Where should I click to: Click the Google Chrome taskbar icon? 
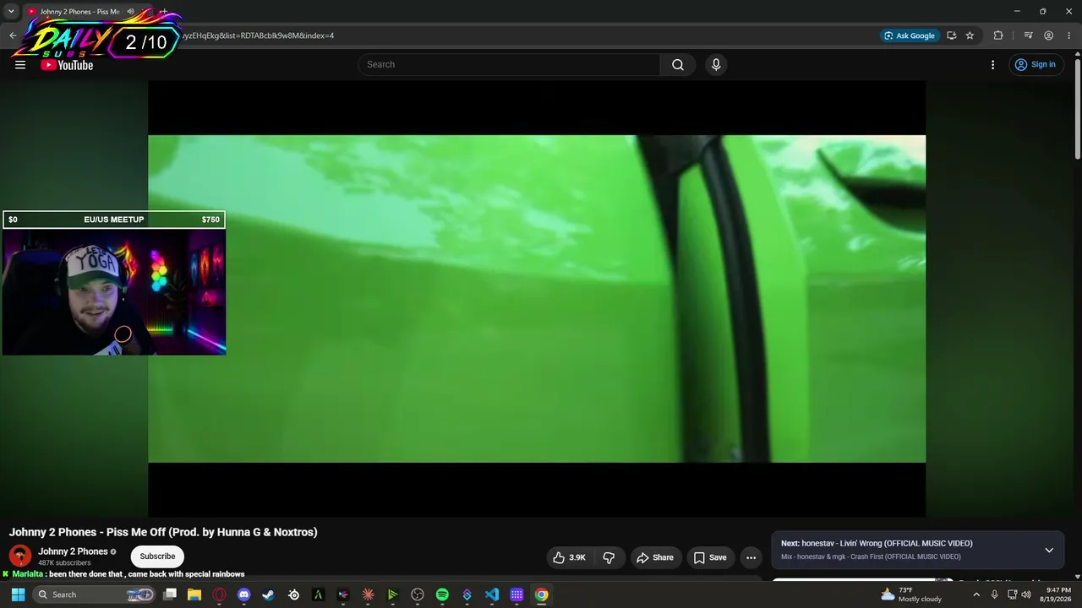[542, 594]
